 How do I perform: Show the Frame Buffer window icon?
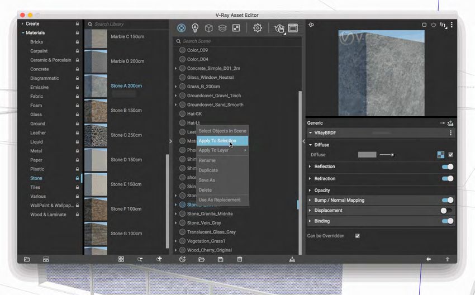click(x=293, y=28)
